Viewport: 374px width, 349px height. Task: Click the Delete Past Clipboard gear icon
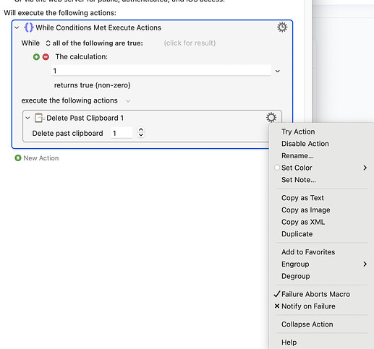(x=271, y=118)
